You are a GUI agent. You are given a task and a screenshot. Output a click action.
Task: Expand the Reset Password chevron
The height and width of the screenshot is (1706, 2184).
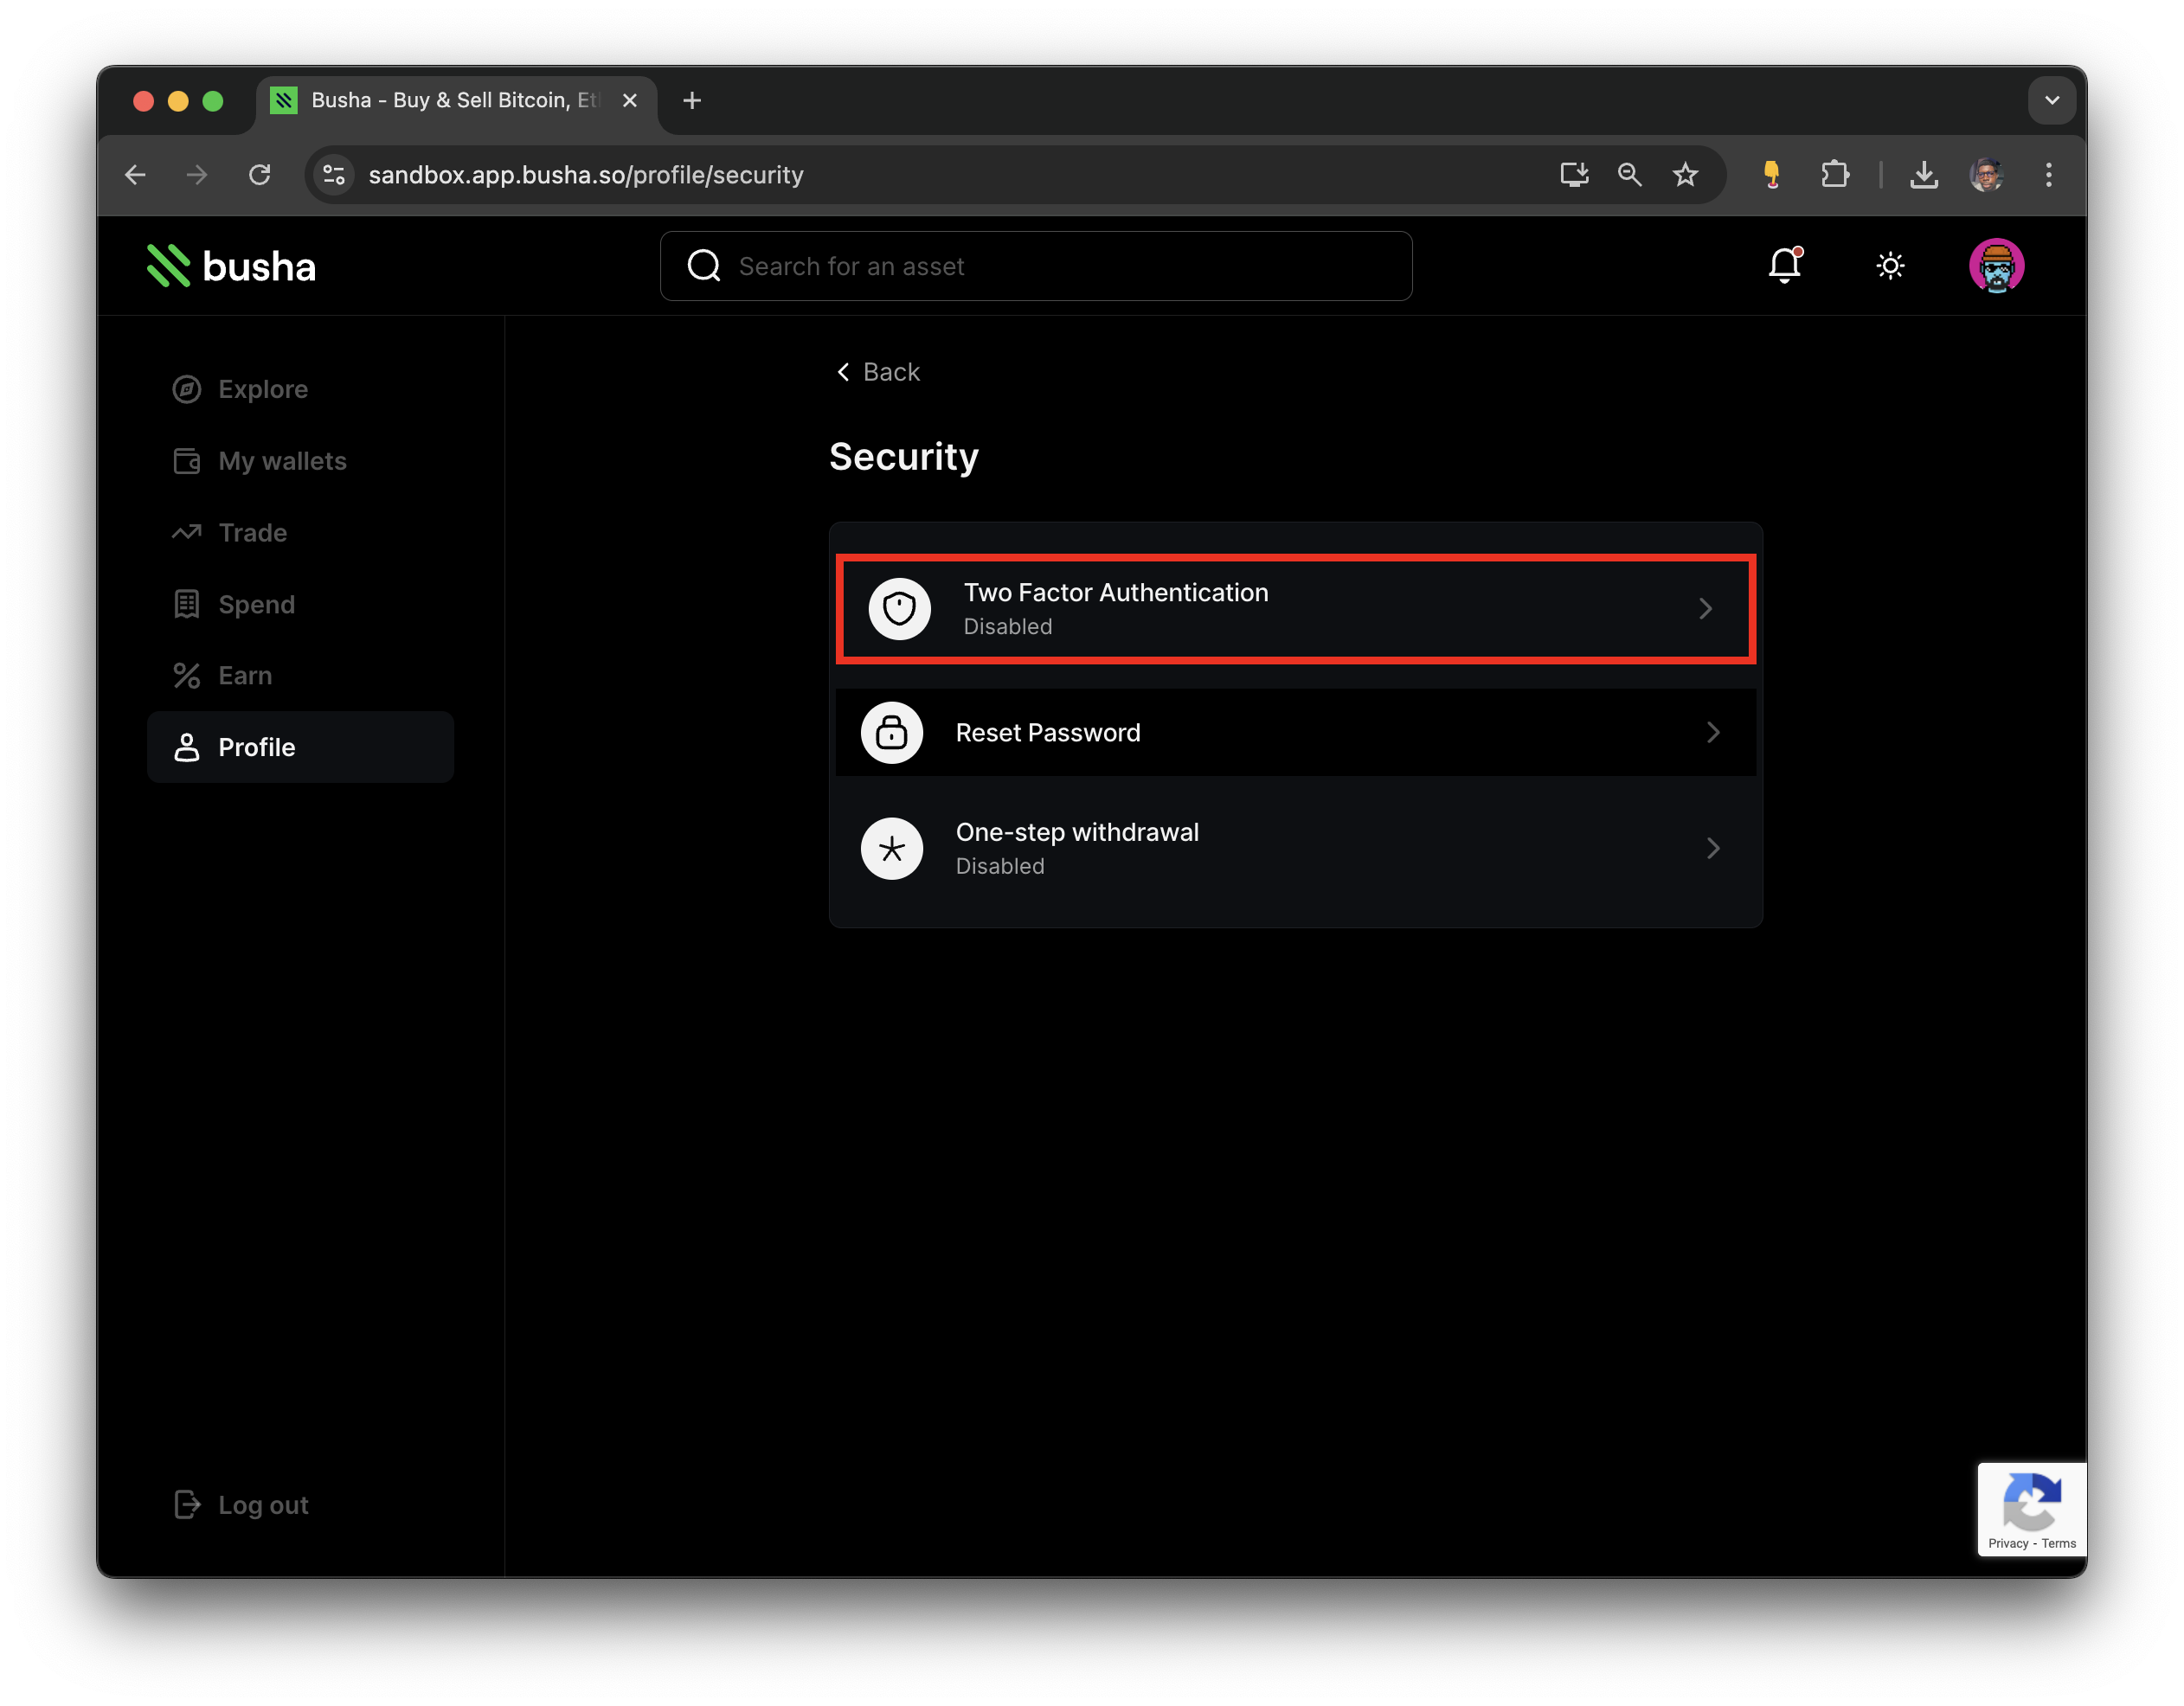click(1713, 732)
